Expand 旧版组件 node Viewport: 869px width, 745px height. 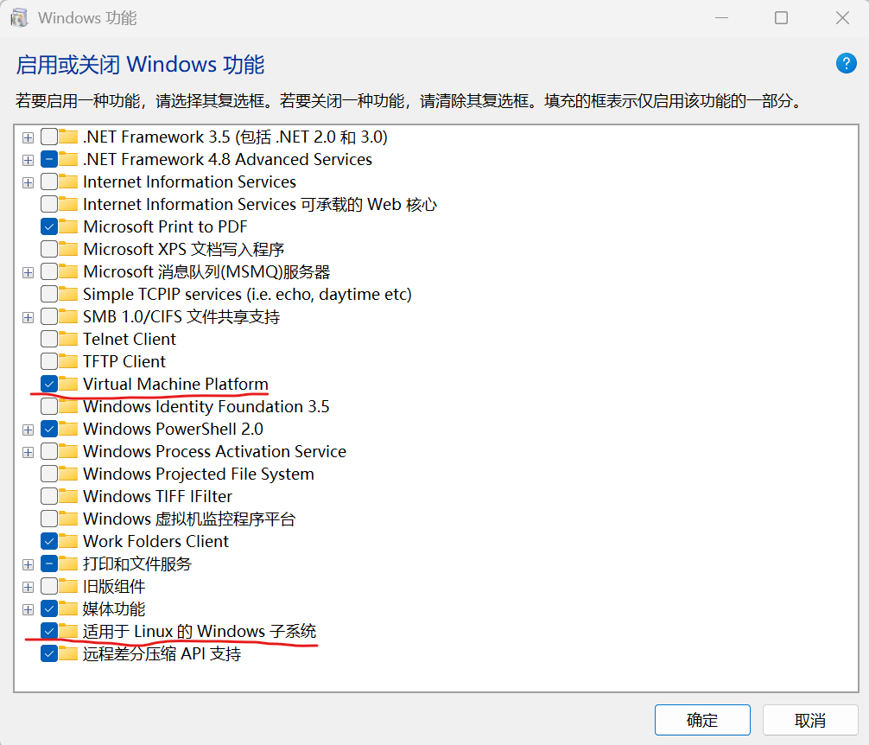[28, 587]
